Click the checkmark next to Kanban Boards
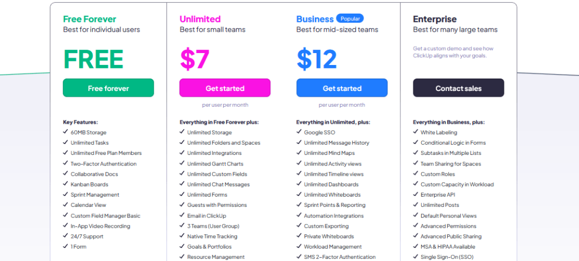 [66, 184]
